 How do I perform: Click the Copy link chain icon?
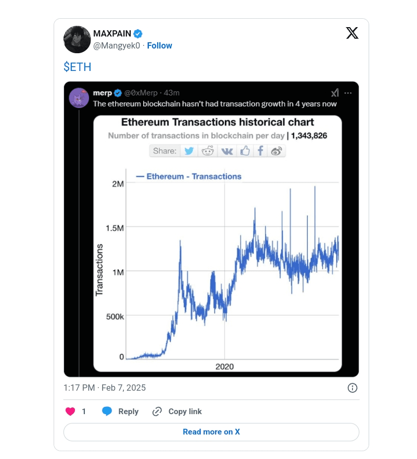(x=157, y=412)
